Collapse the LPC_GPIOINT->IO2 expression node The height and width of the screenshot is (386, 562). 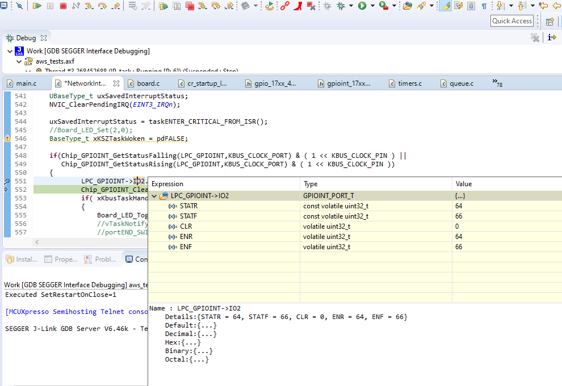click(x=155, y=196)
